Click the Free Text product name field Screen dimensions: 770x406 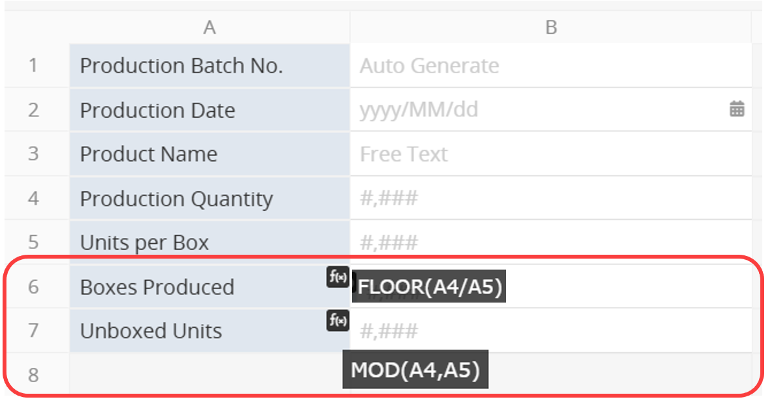(550, 154)
